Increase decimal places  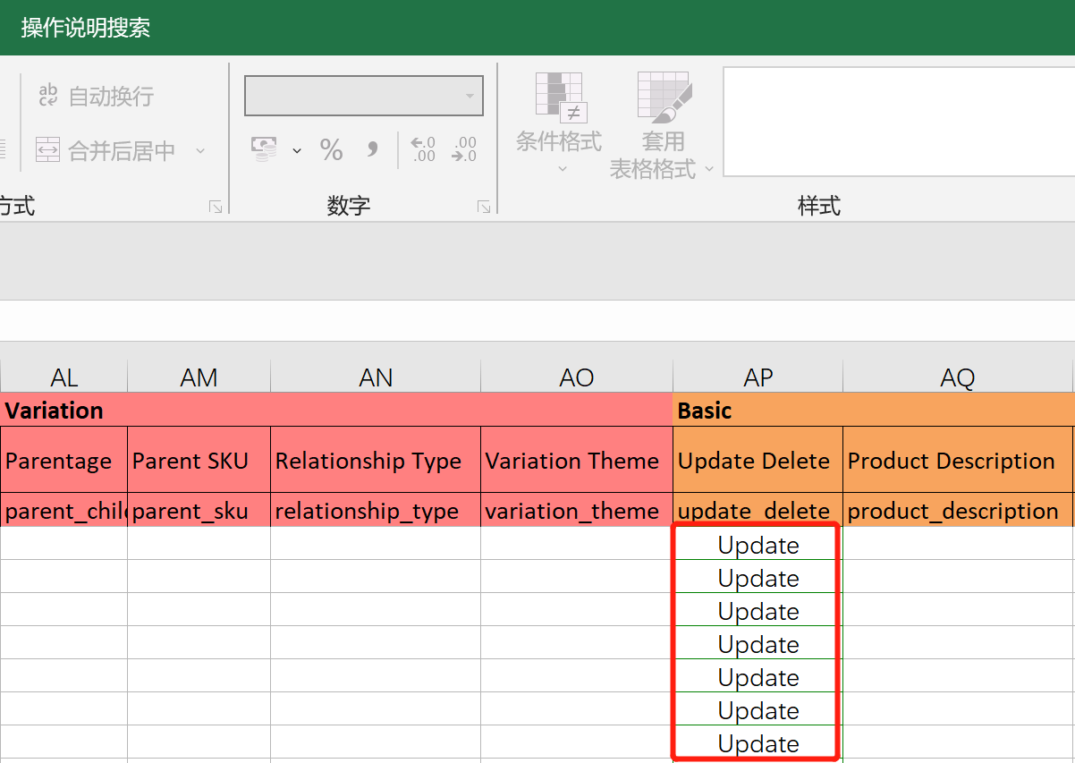click(x=423, y=149)
